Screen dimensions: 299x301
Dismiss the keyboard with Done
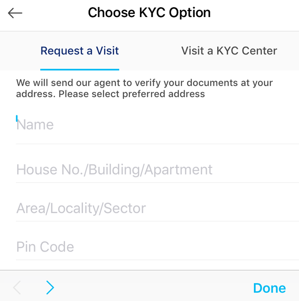pyautogui.click(x=270, y=288)
